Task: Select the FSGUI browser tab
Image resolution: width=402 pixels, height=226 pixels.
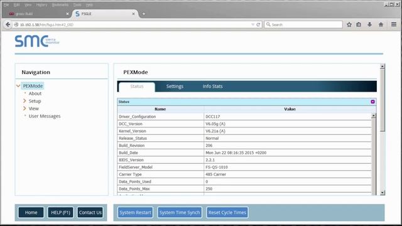Action: click(105, 14)
